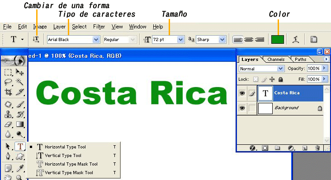Select the Crop tool in toolbox

[x=8, y=92]
